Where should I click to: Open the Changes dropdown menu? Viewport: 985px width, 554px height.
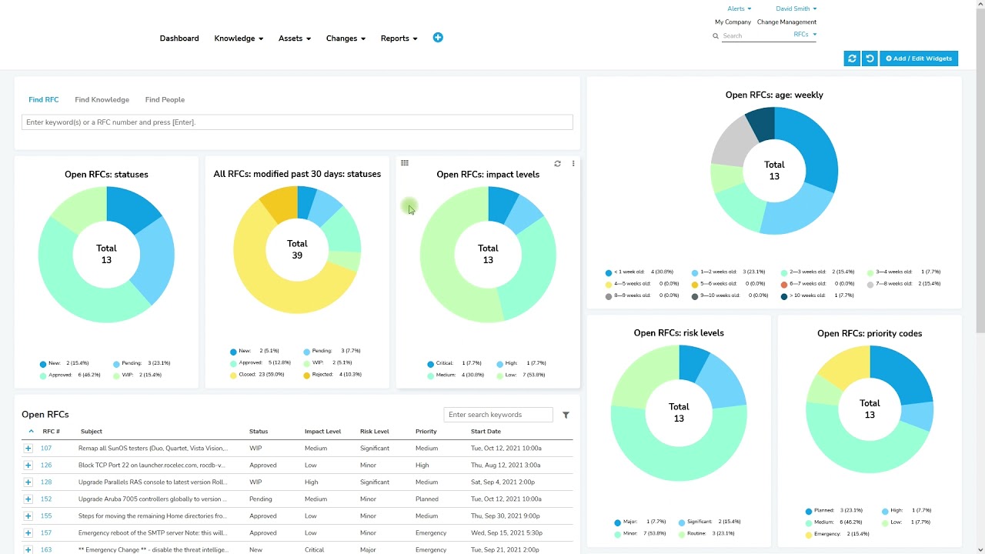346,38
